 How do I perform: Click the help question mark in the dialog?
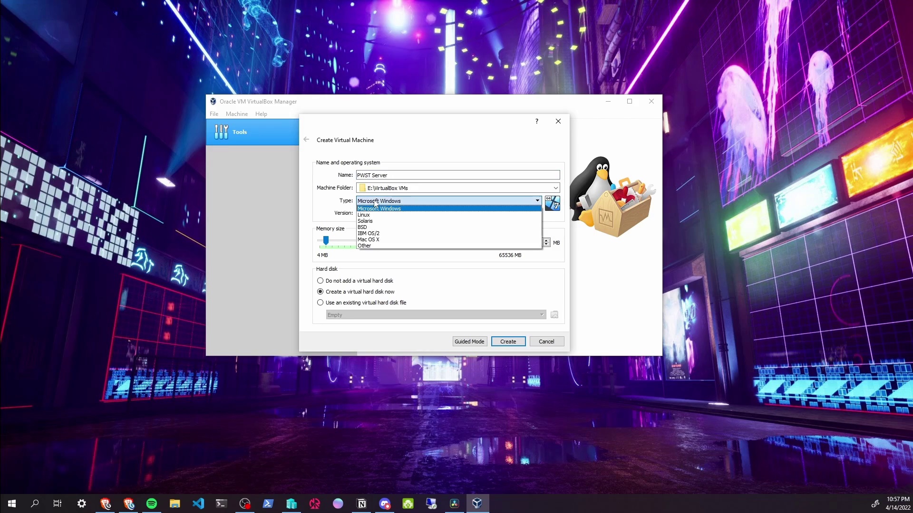point(537,121)
